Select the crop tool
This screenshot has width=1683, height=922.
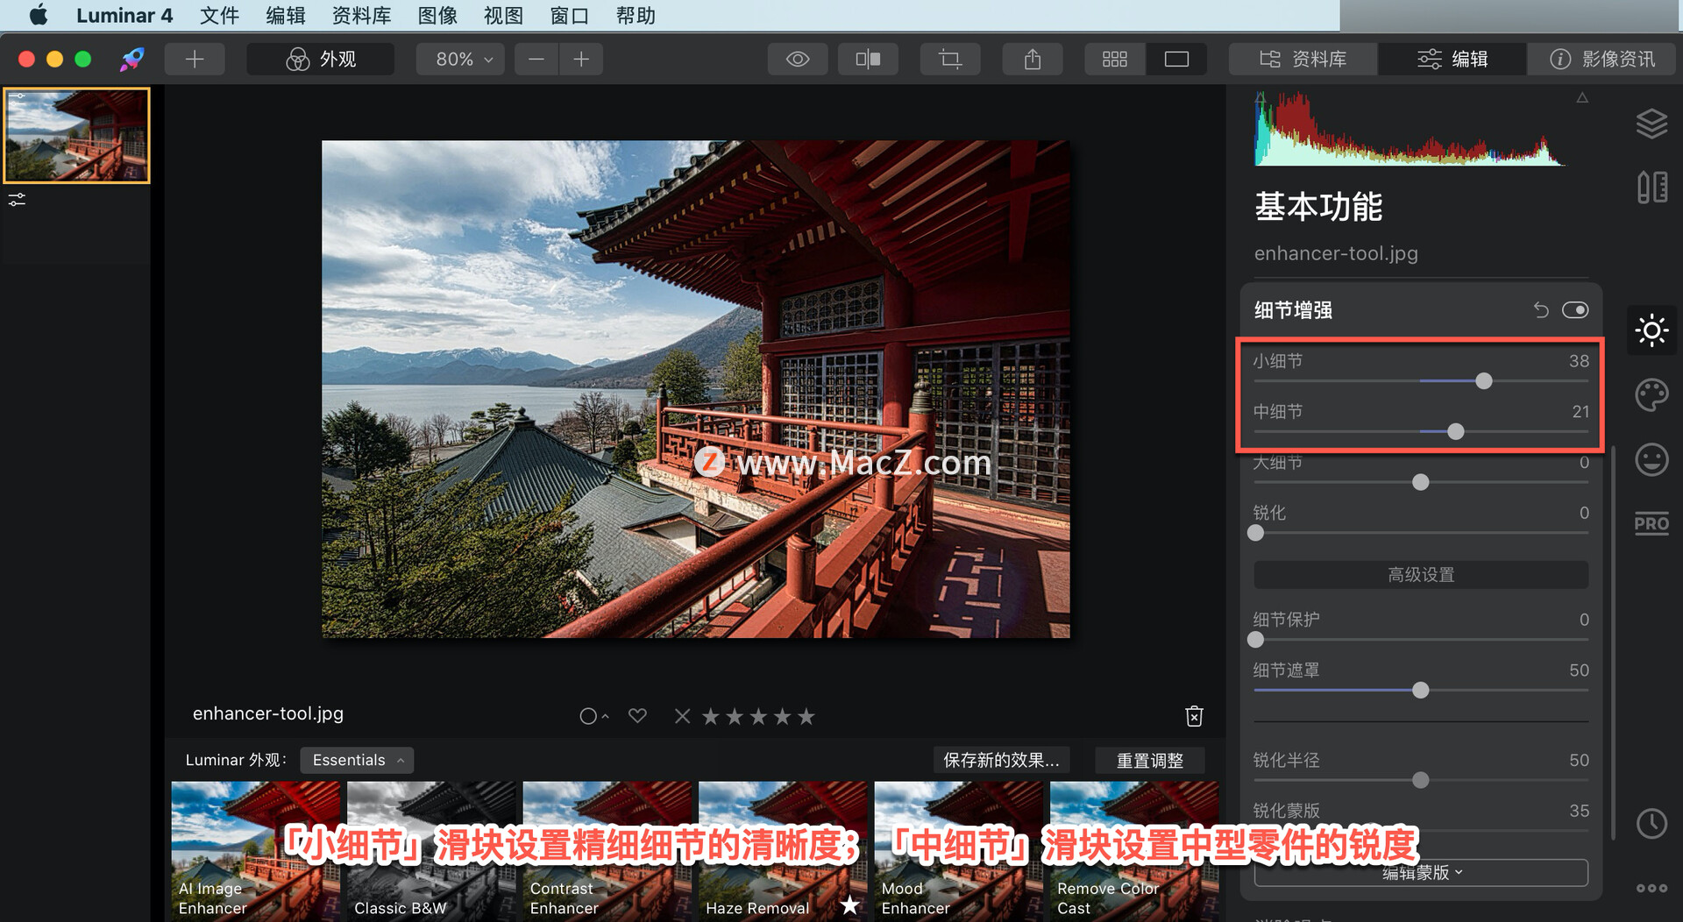pos(950,59)
